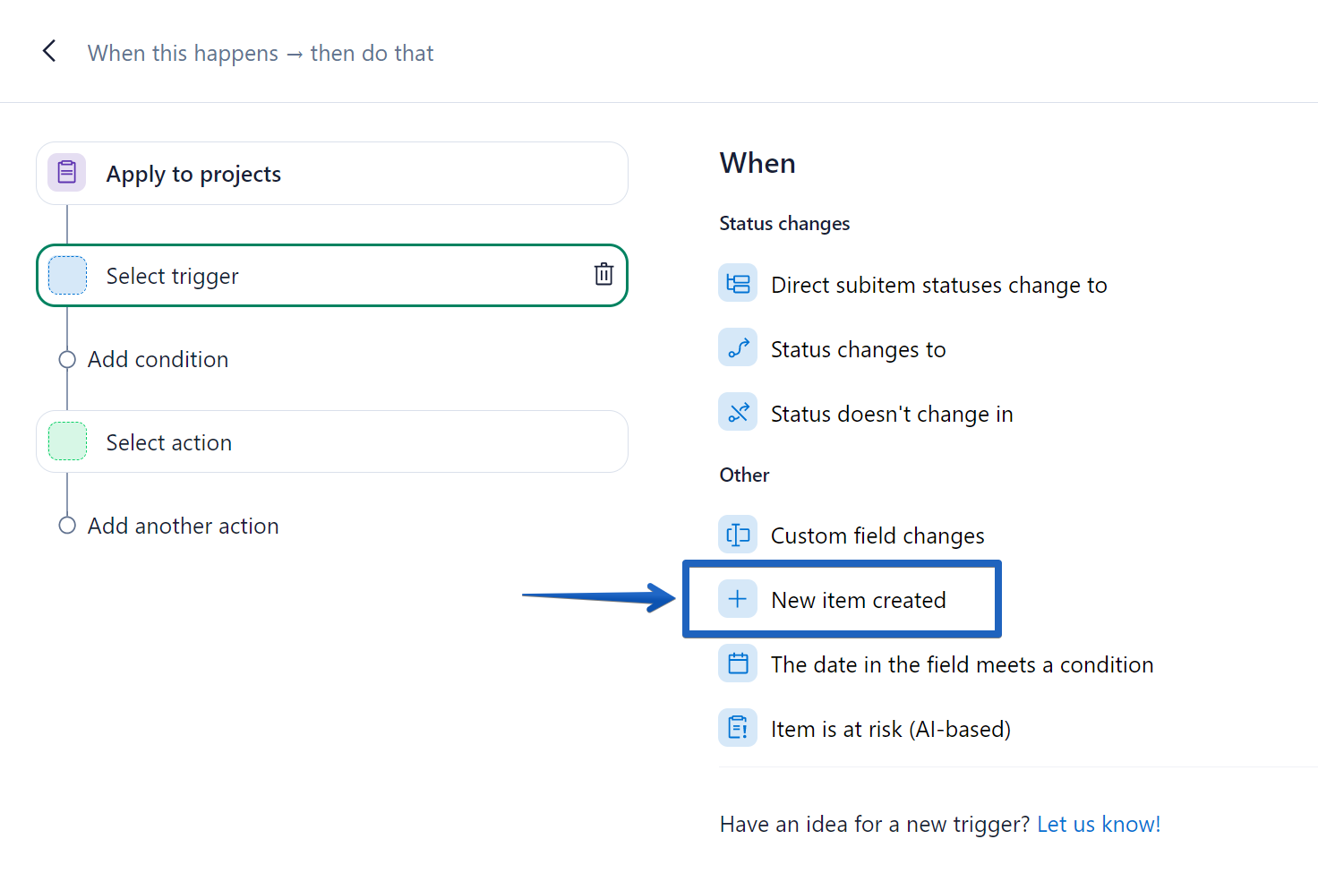Delete the trigger with trash icon
Viewport: 1318px width, 882px height.
603,275
